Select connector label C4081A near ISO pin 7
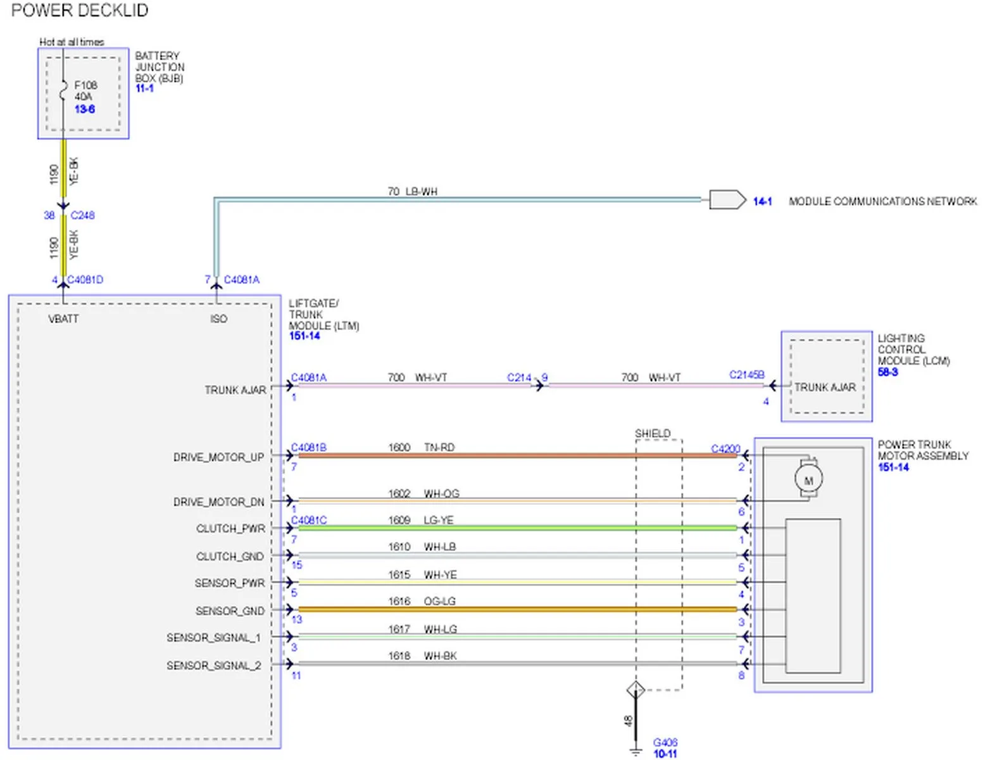 point(242,280)
